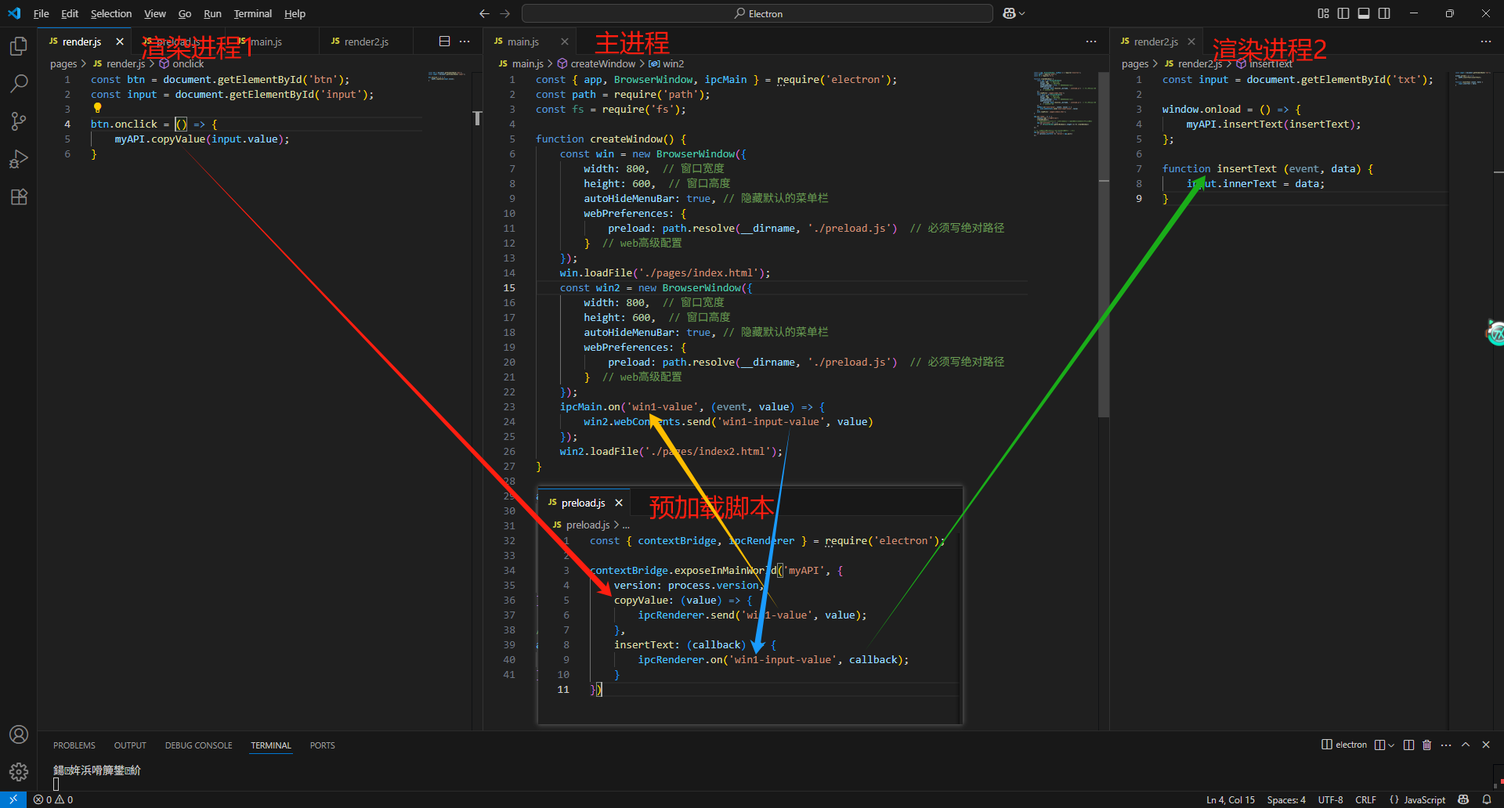1504x808 pixels.
Task: Toggle the bottom Panel visibility
Action: click(x=1364, y=13)
